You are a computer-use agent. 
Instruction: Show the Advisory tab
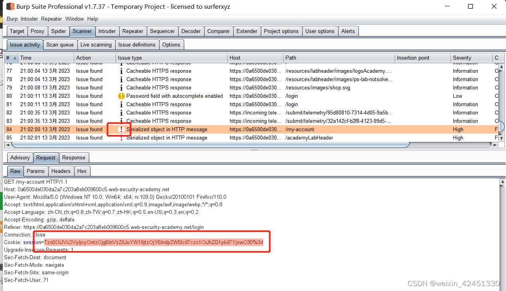pos(20,157)
